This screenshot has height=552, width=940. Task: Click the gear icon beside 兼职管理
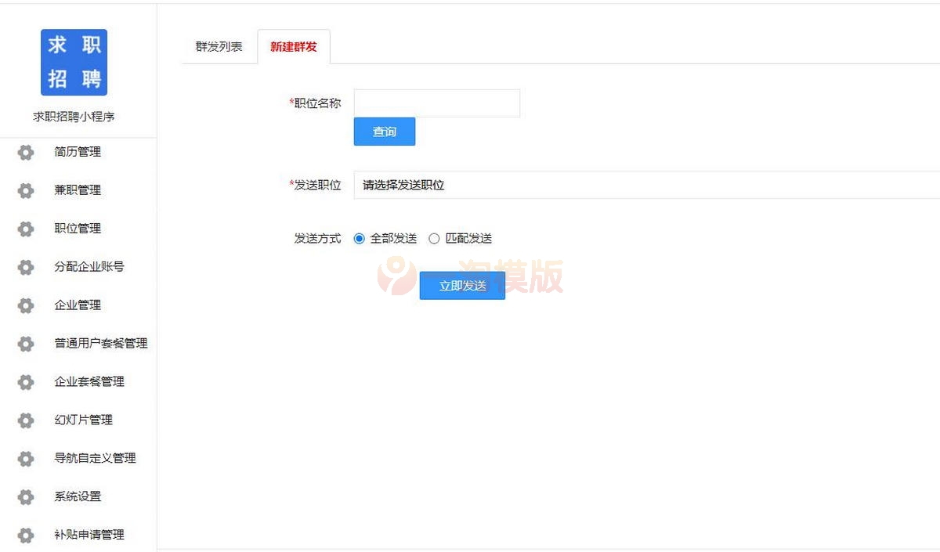(x=26, y=190)
